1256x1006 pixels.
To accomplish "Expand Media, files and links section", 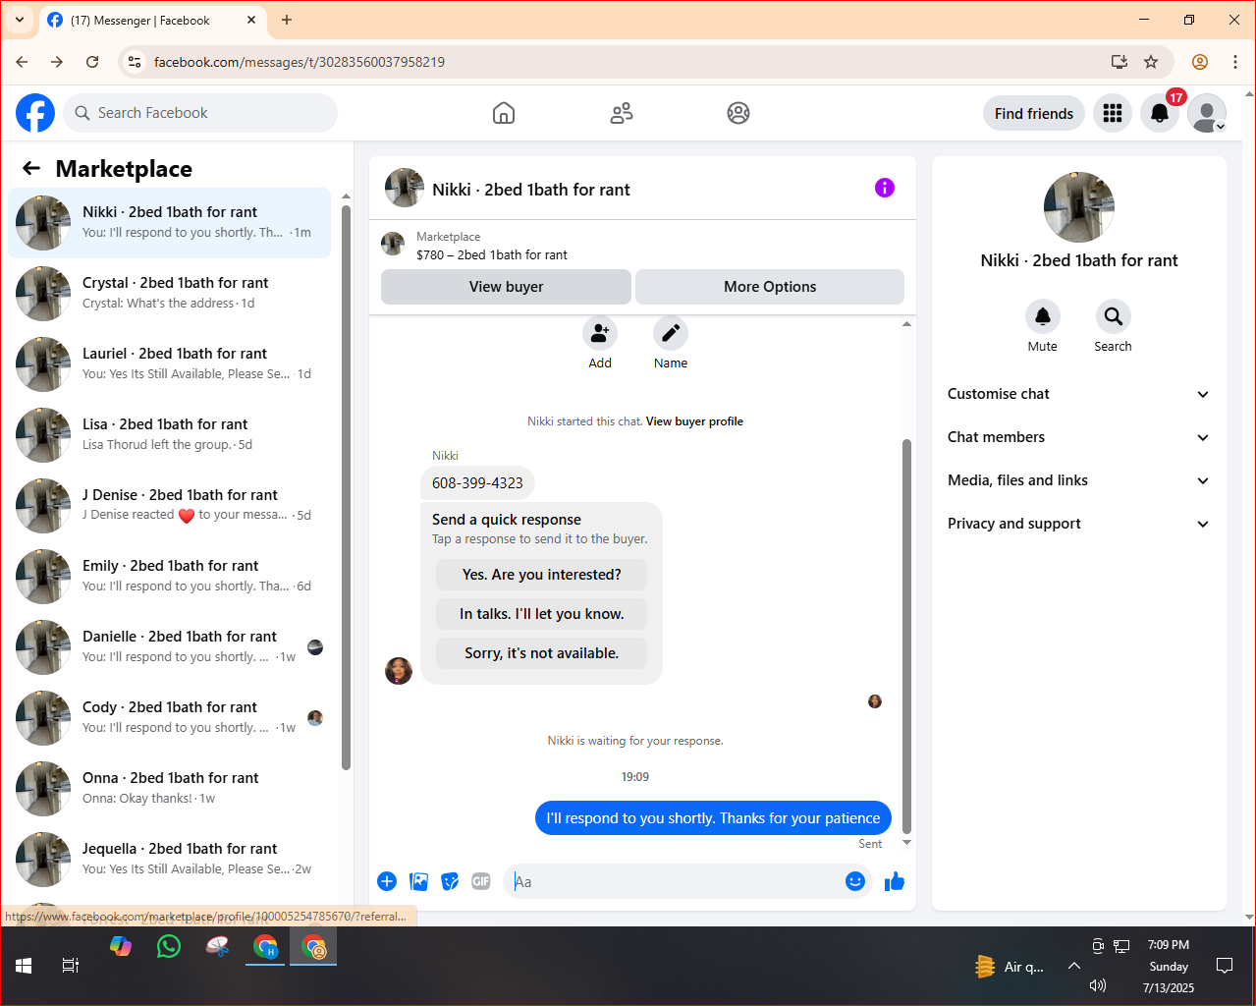I will (x=1078, y=480).
